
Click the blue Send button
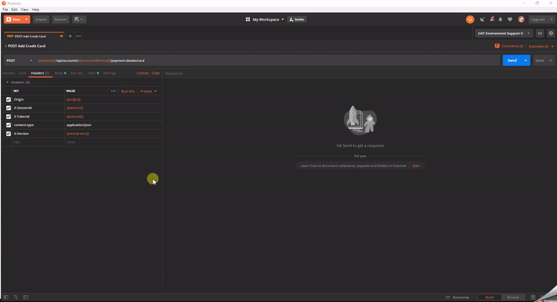pos(511,61)
